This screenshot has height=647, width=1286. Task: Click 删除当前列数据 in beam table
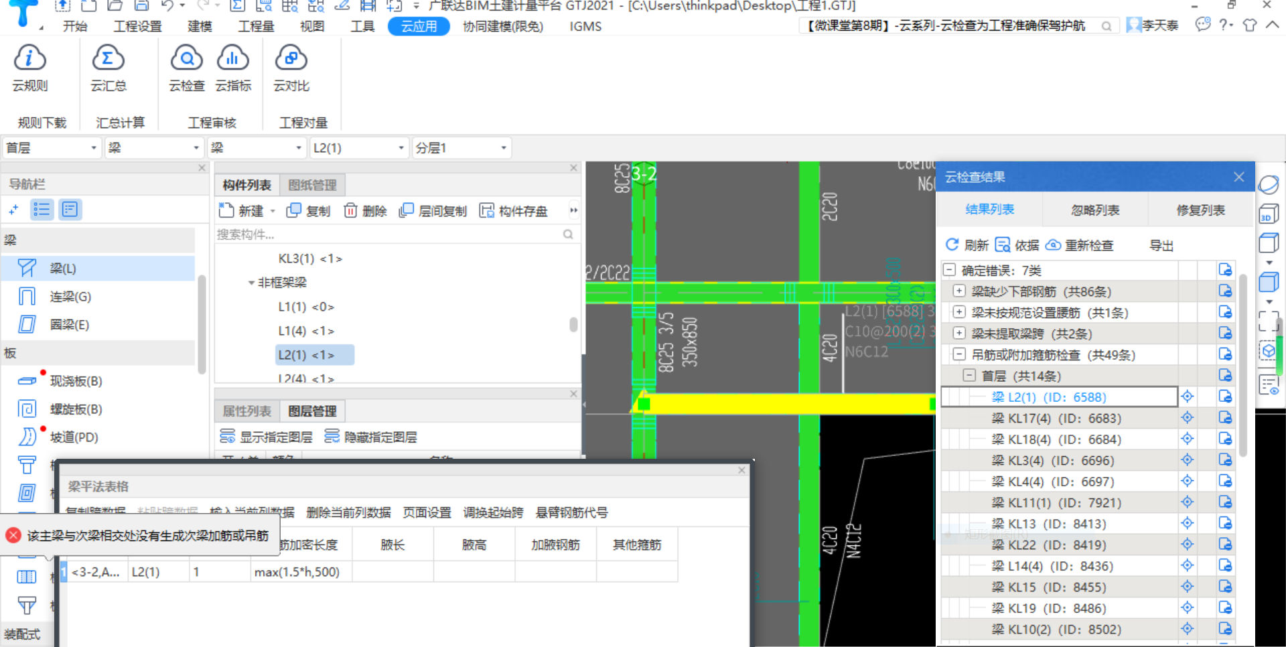348,513
